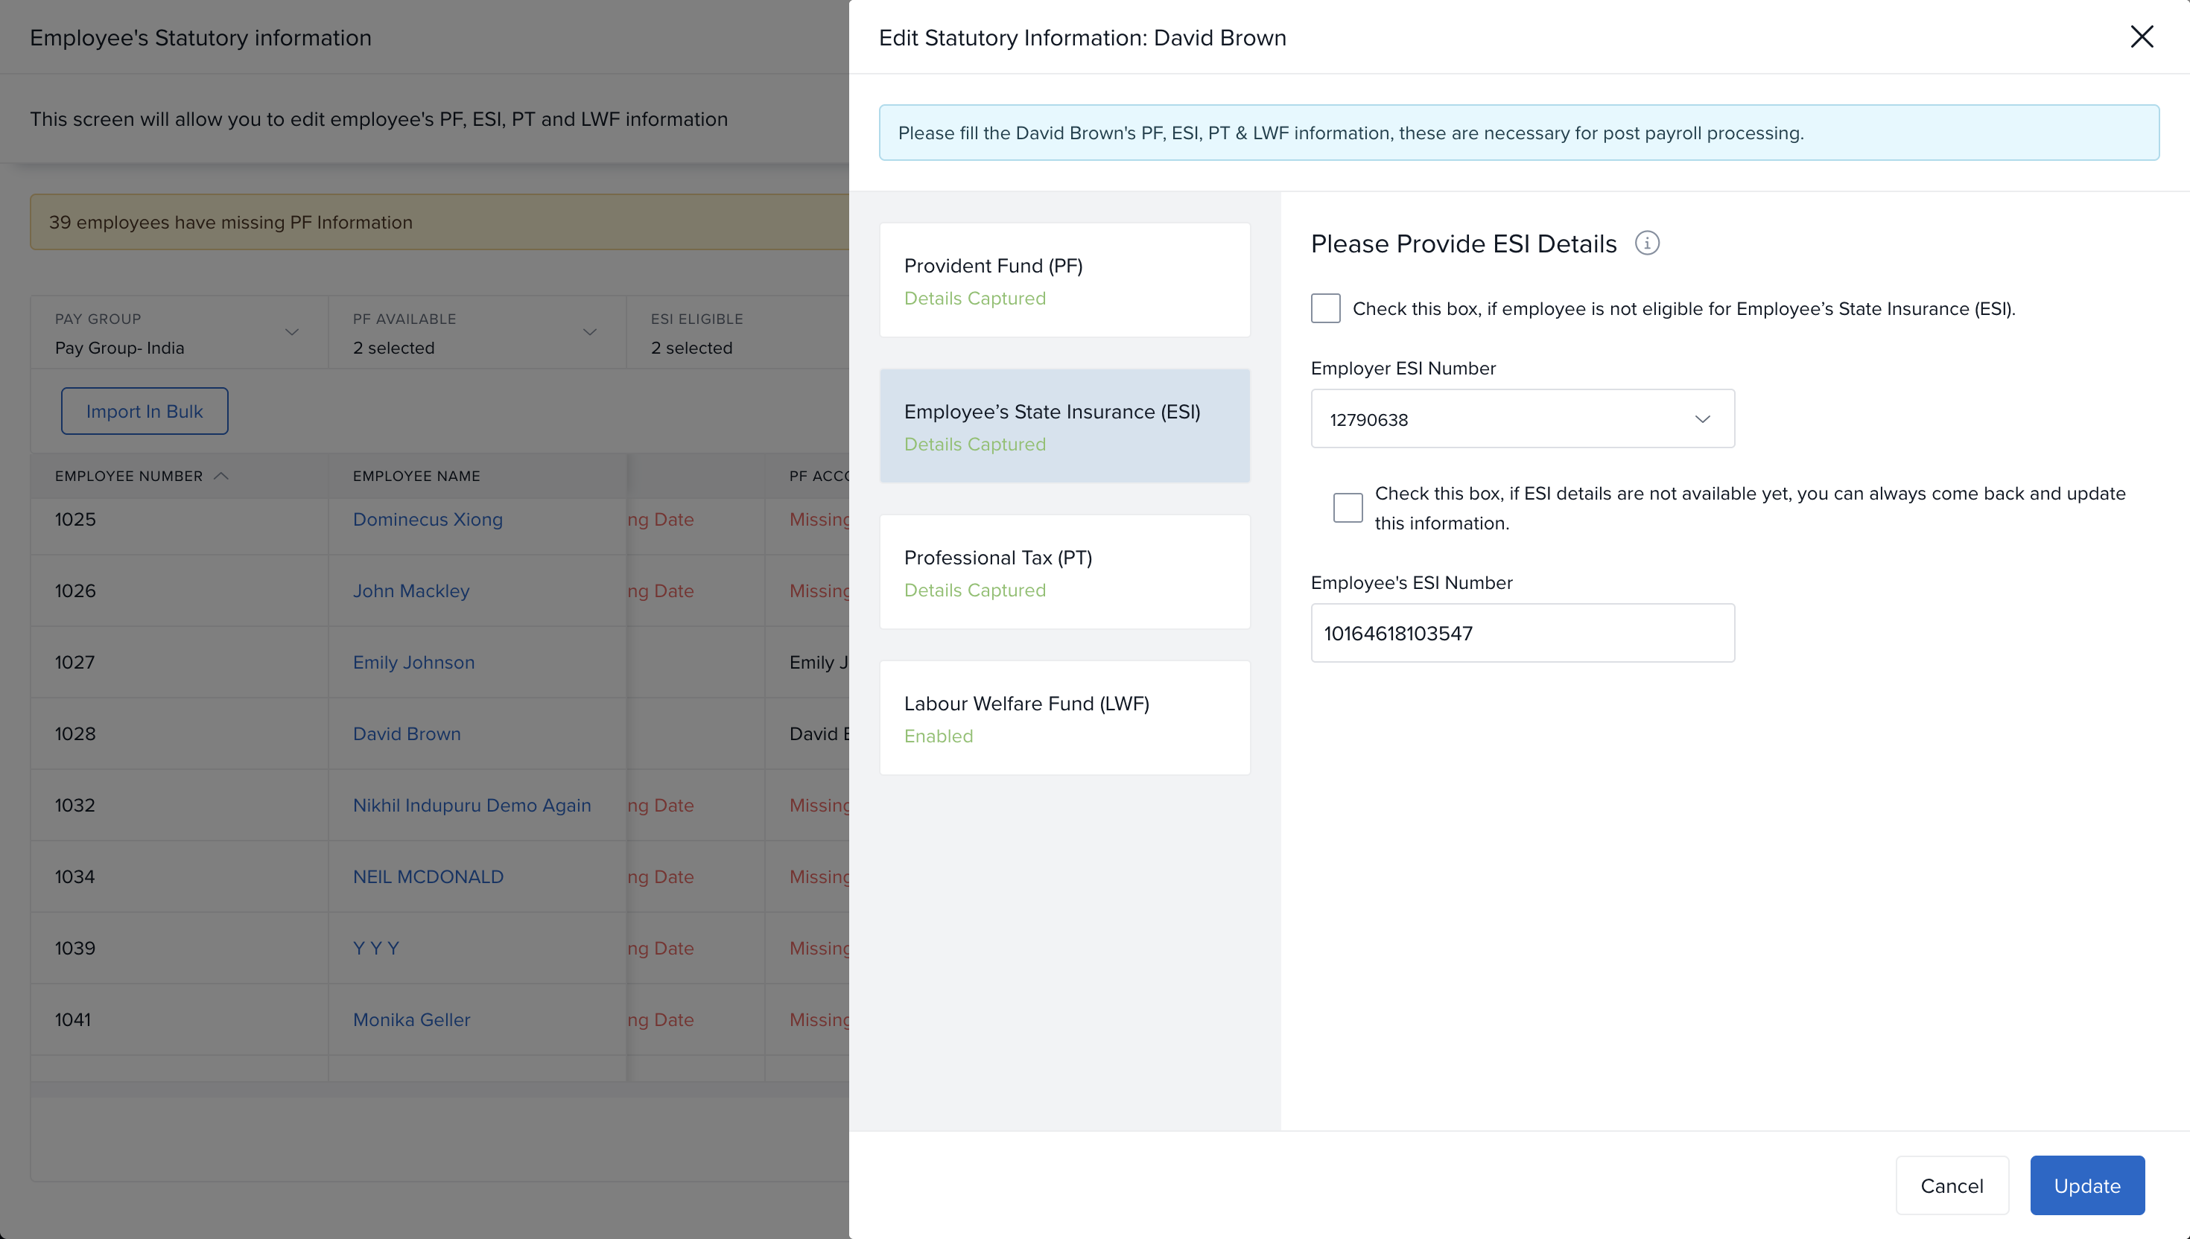Click the horizontal table scrollbar

[439, 1089]
